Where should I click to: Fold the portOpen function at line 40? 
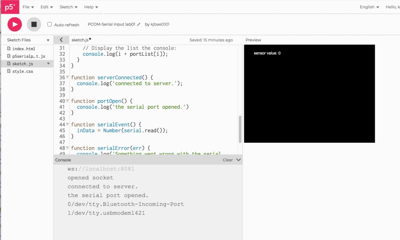coord(67,101)
